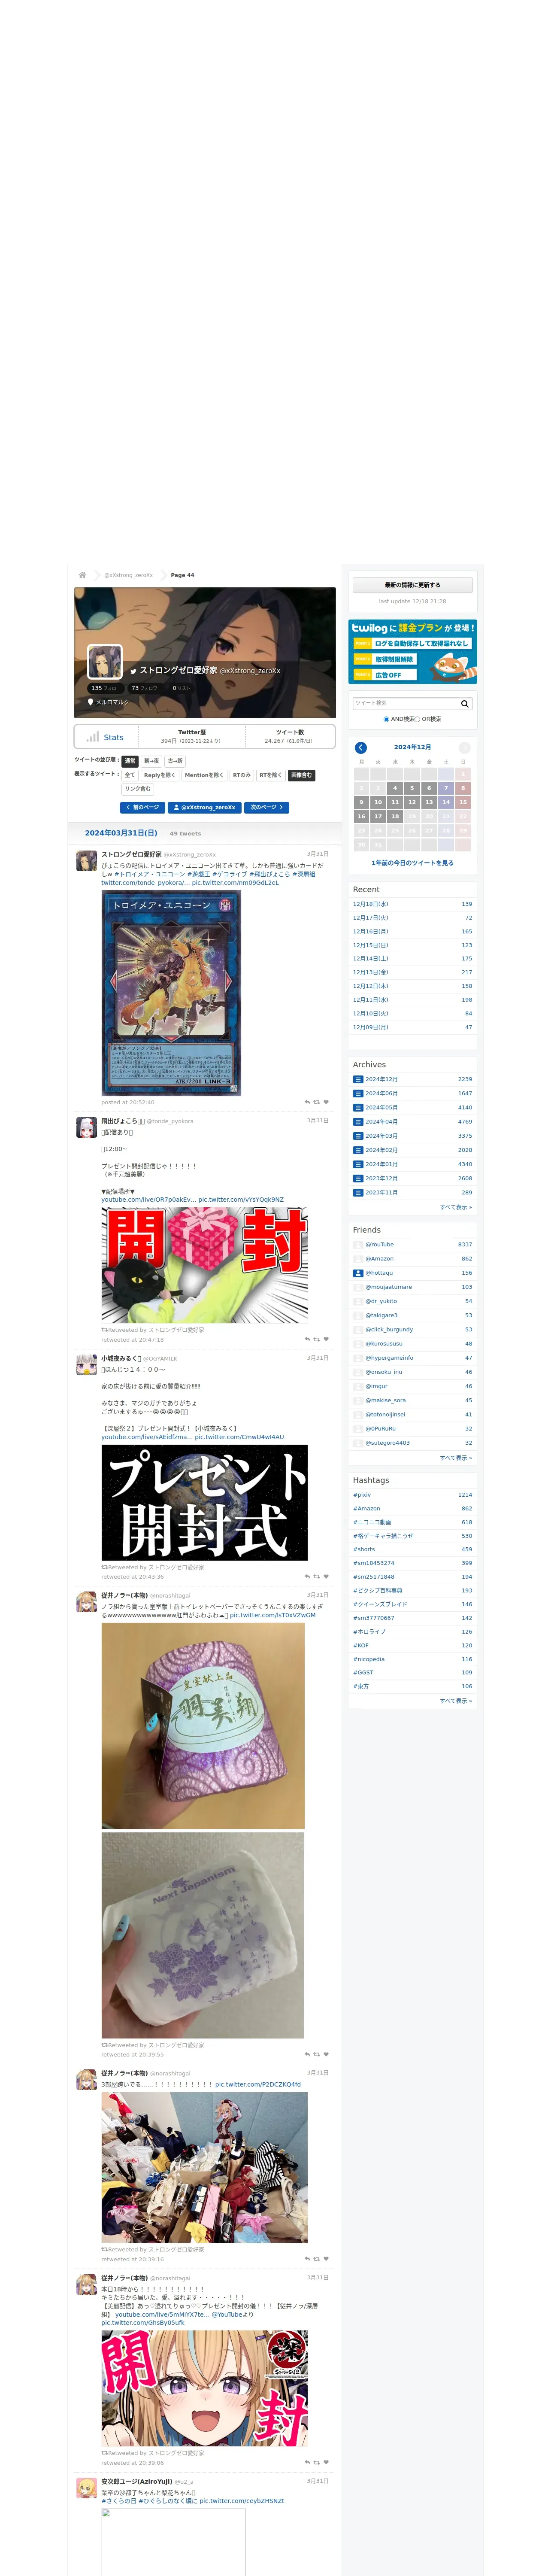The width and height of the screenshot is (551, 2576).
Task: Toggle 通常 sort order
Action: [129, 761]
